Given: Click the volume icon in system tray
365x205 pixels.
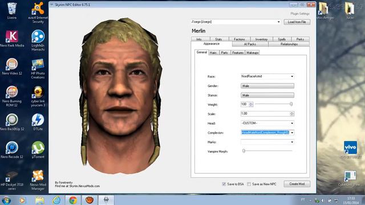Looking at the screenshot, I should click(x=323, y=200).
